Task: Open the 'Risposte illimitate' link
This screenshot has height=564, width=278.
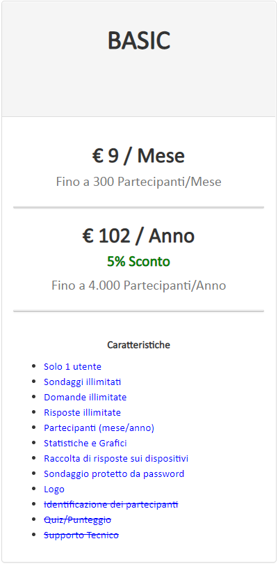Action: point(82,413)
